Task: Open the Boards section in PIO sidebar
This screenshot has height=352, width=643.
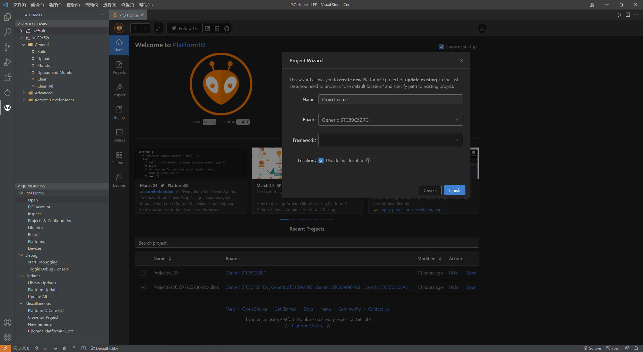Action: tap(119, 135)
